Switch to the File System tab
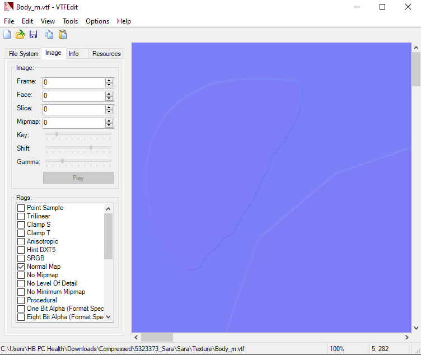 (24, 54)
